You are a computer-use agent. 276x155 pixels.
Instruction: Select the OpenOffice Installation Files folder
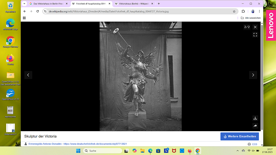pos(10,78)
